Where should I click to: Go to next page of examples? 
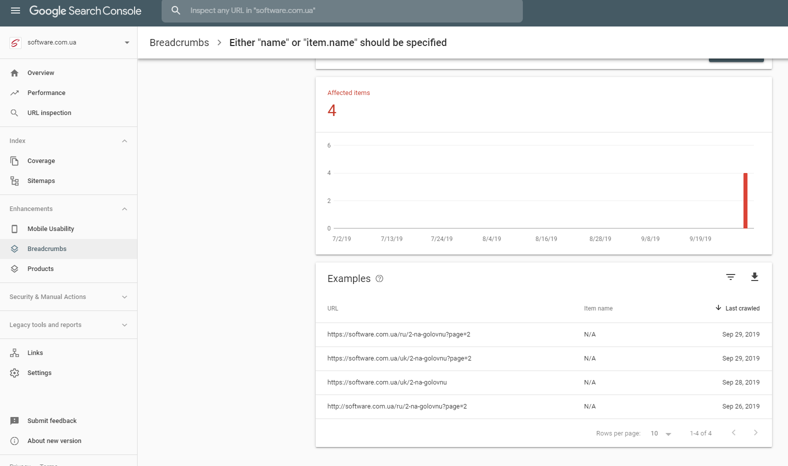(x=755, y=433)
